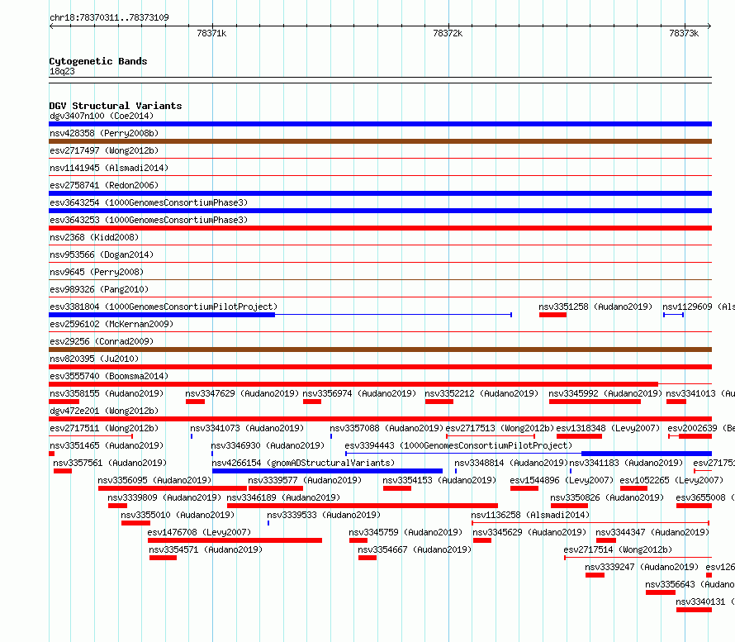The width and height of the screenshot is (735, 642).
Task: Select nsv1141945 (Alsmadi2014) label
Action: [x=109, y=168]
